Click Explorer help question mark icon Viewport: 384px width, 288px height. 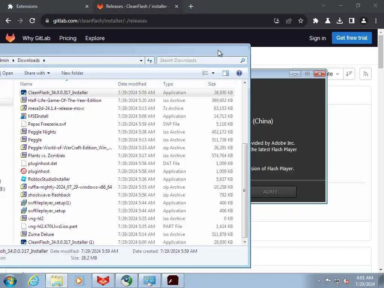tap(239, 73)
